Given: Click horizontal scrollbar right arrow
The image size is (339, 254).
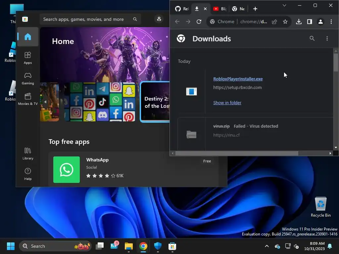Looking at the screenshot, I should (330, 153).
